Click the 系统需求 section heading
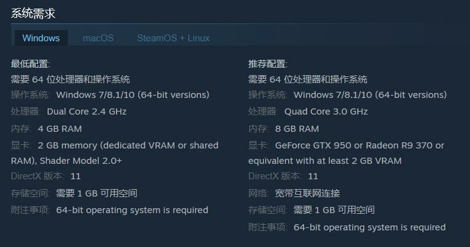Image resolution: width=470 pixels, height=247 pixels. tap(33, 14)
